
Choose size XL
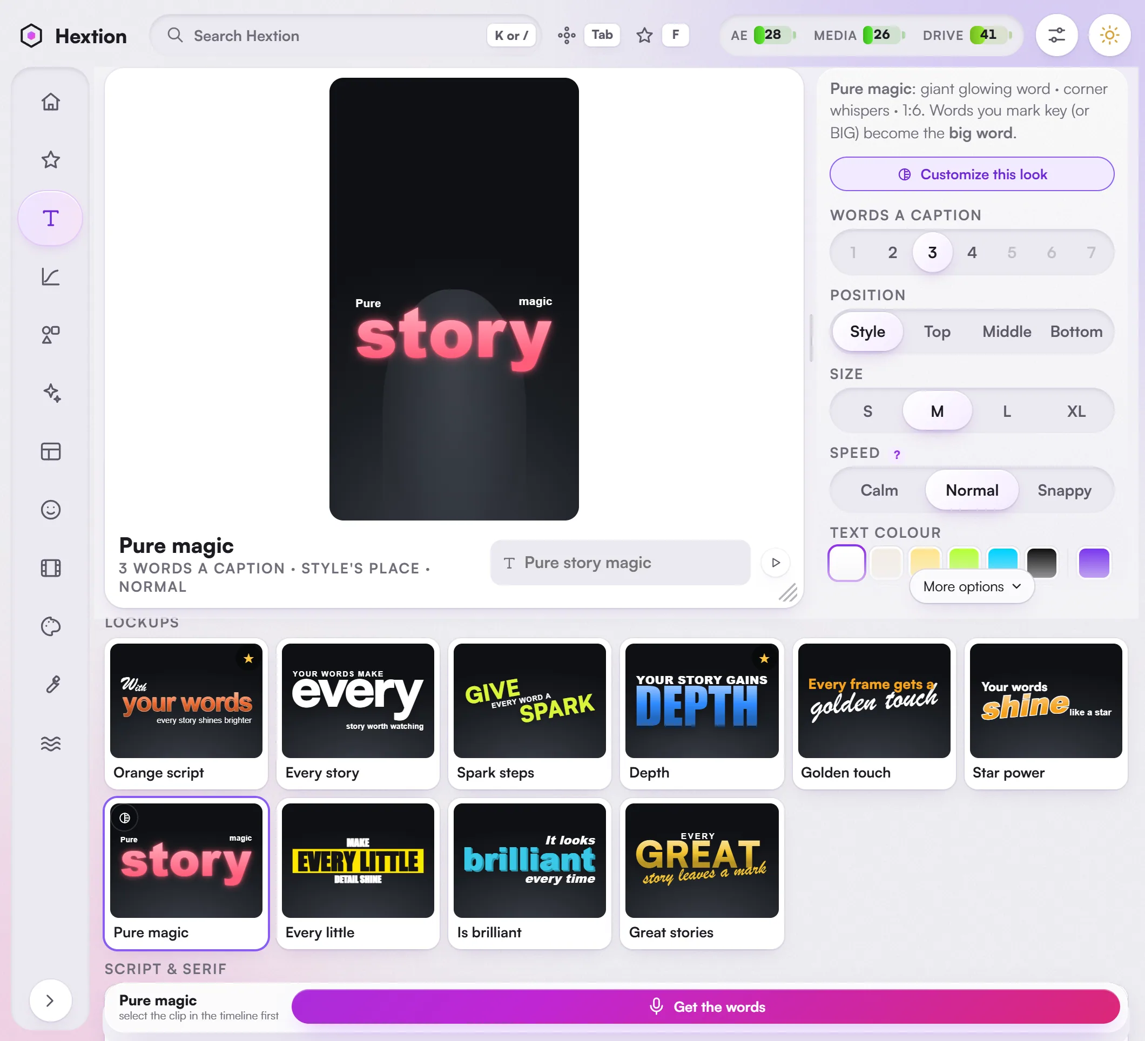point(1076,411)
